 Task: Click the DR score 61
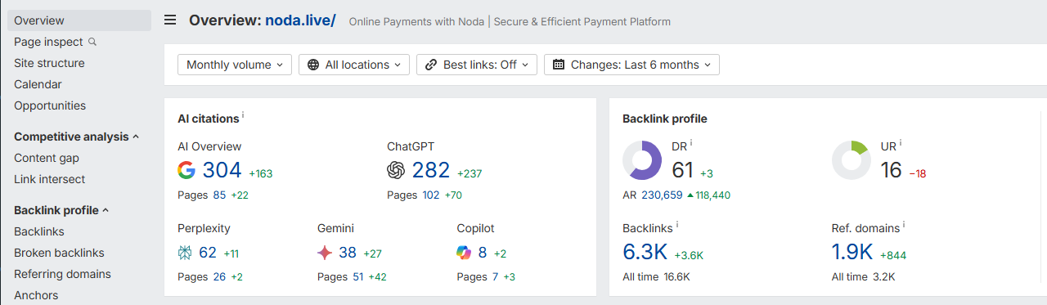tap(682, 170)
